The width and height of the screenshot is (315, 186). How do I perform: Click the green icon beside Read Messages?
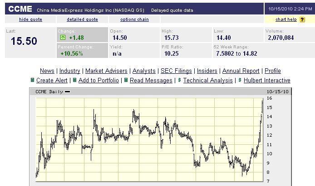click(x=126, y=80)
